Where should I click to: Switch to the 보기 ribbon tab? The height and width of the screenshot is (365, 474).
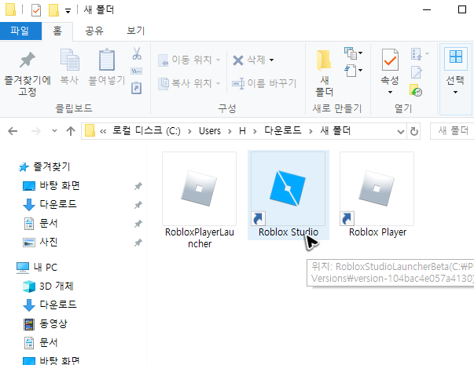click(136, 31)
